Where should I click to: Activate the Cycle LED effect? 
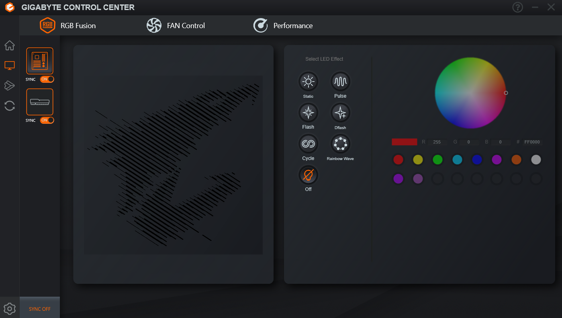pyautogui.click(x=308, y=144)
